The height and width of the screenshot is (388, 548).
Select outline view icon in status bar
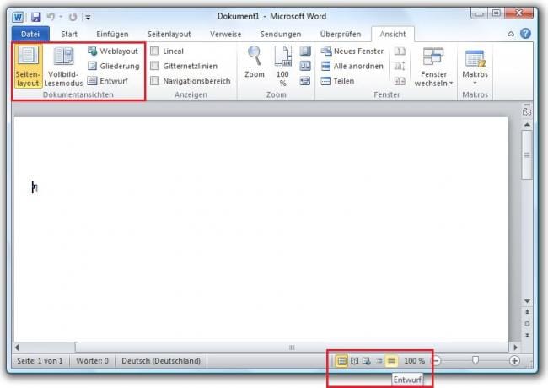379,361
